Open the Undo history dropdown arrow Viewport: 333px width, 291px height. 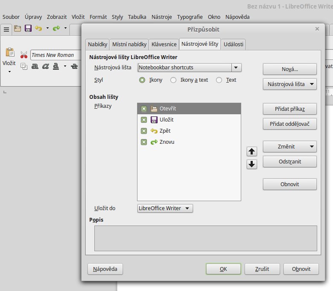pyautogui.click(x=47, y=28)
